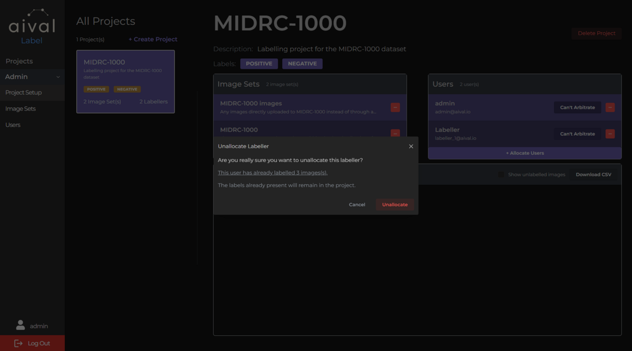Toggle Can't Arbitrate for admin
This screenshot has width=632, height=351.
point(577,107)
